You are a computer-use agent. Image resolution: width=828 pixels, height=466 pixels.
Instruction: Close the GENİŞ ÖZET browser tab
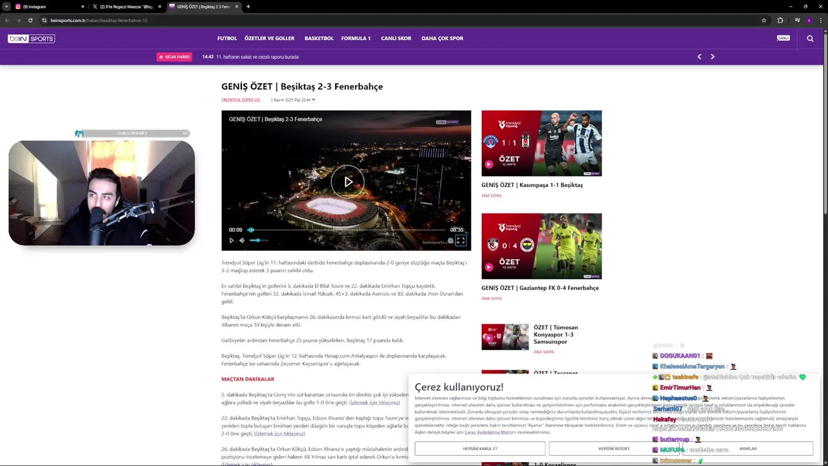(237, 6)
